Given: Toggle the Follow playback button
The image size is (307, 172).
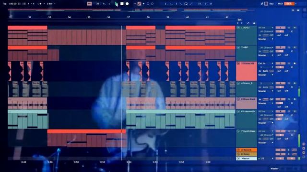Looking at the screenshot, I should (89, 4).
